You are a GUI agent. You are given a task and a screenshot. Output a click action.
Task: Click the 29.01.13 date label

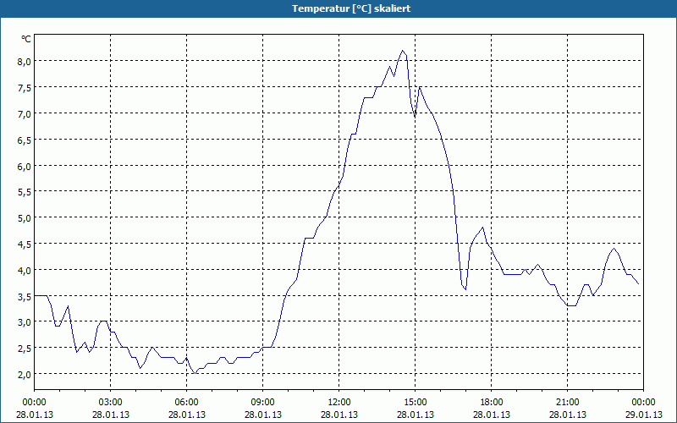pyautogui.click(x=643, y=415)
